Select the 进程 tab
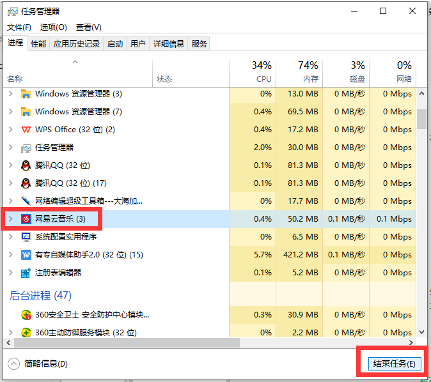Screen dimensions: 431x382 [x=15, y=43]
